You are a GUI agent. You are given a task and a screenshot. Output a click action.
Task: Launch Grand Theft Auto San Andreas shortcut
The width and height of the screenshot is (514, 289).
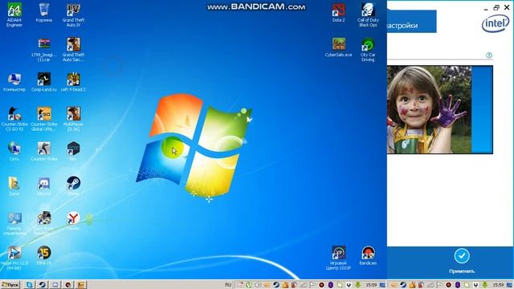[73, 50]
